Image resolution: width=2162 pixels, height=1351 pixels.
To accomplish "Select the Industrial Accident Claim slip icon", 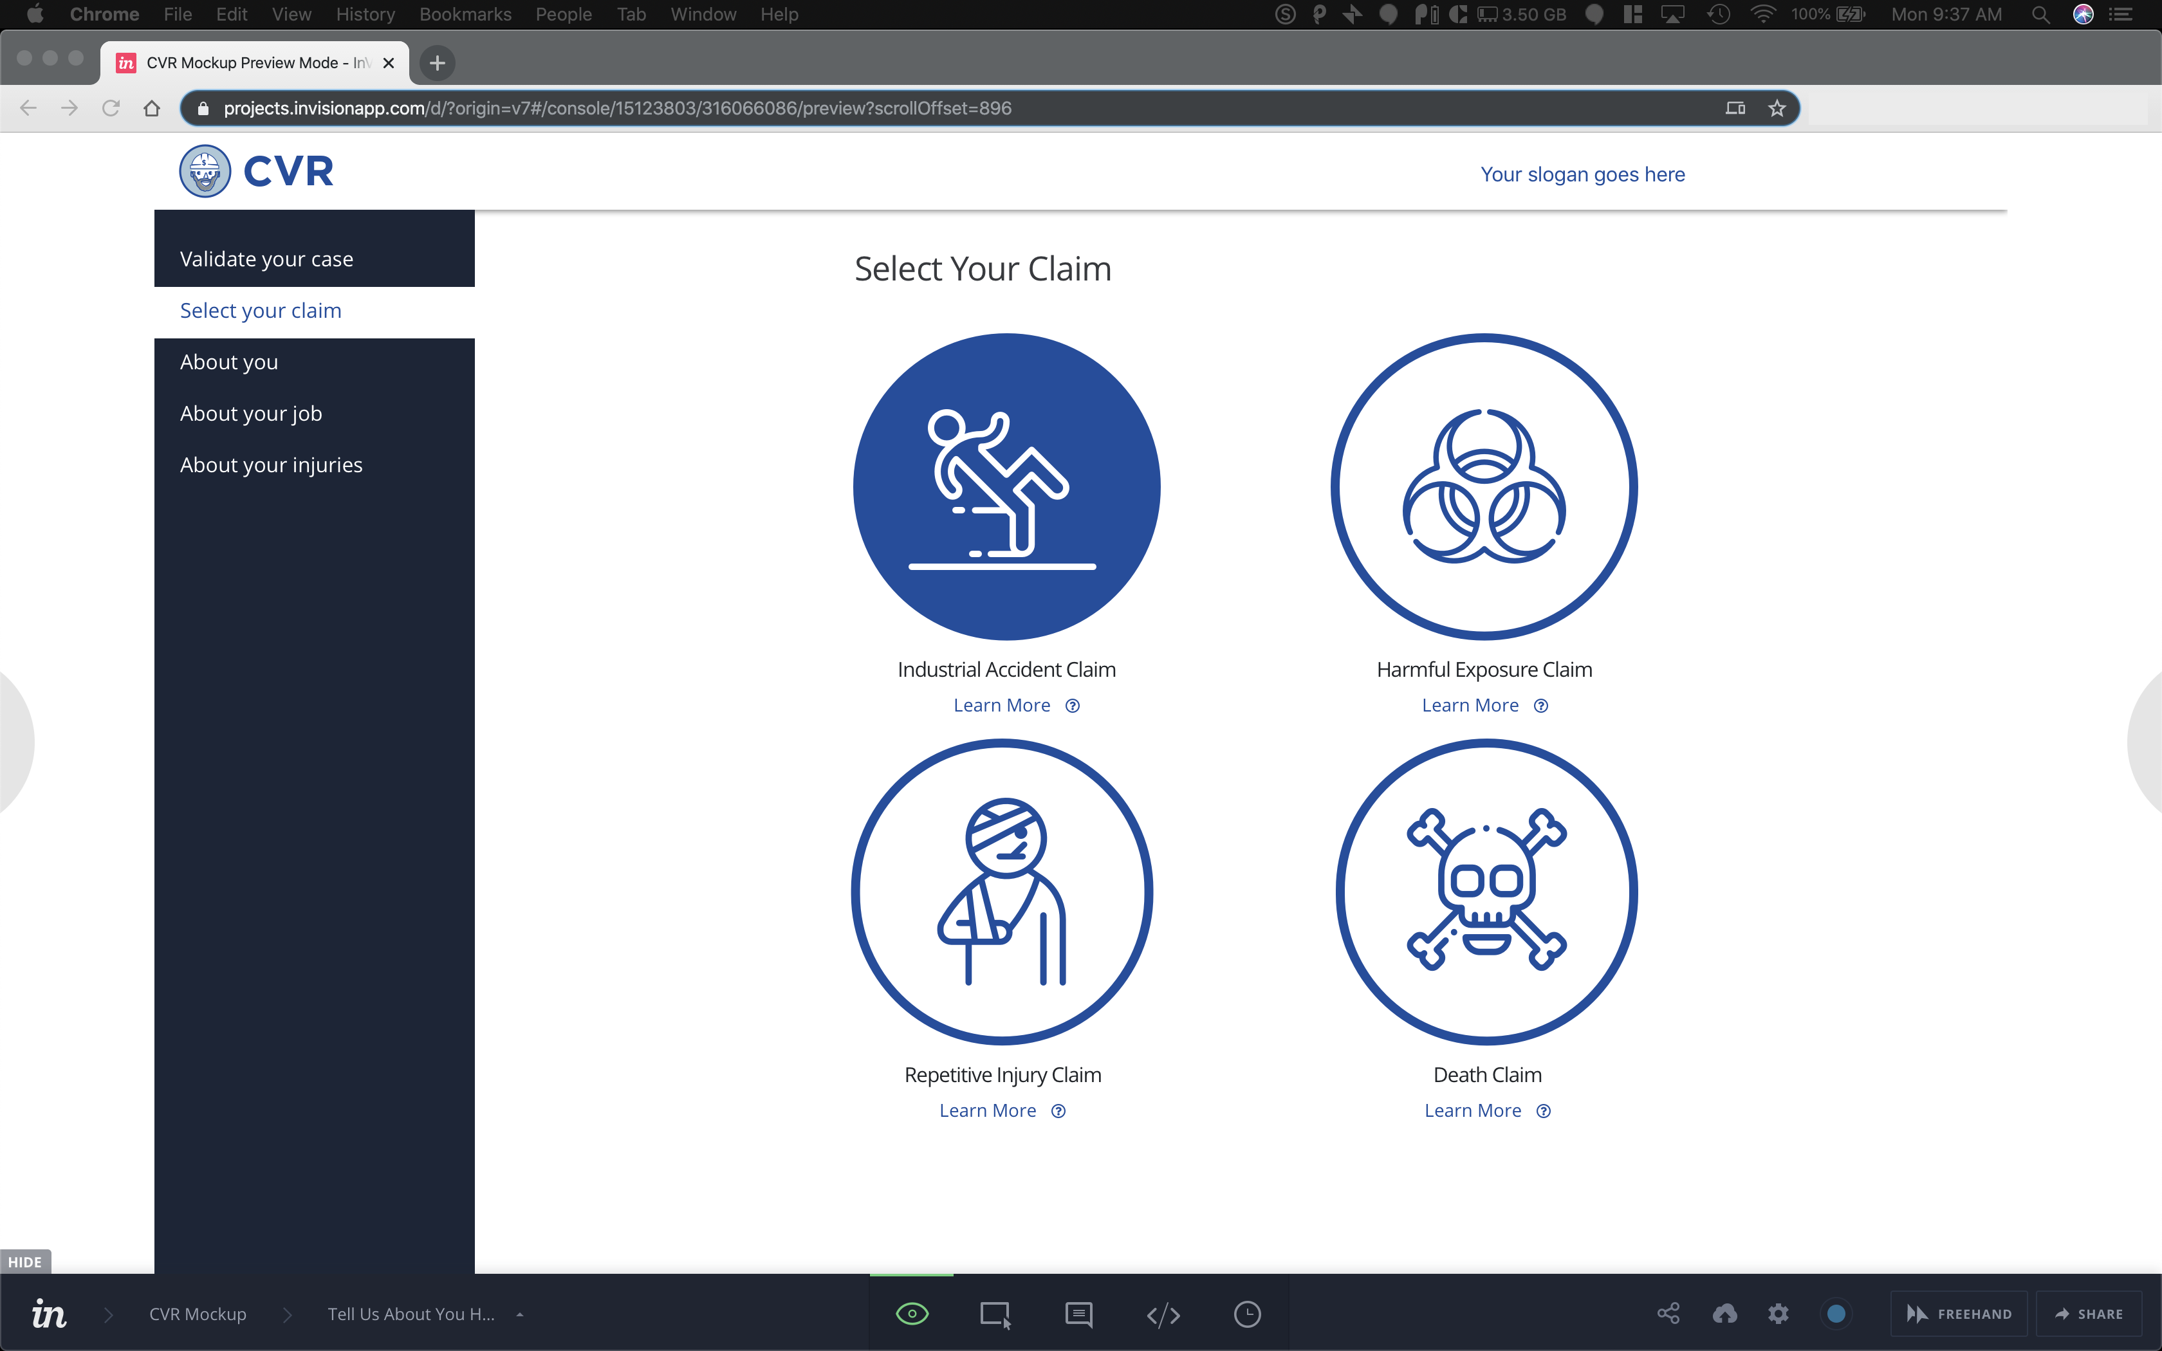I will tap(1006, 487).
